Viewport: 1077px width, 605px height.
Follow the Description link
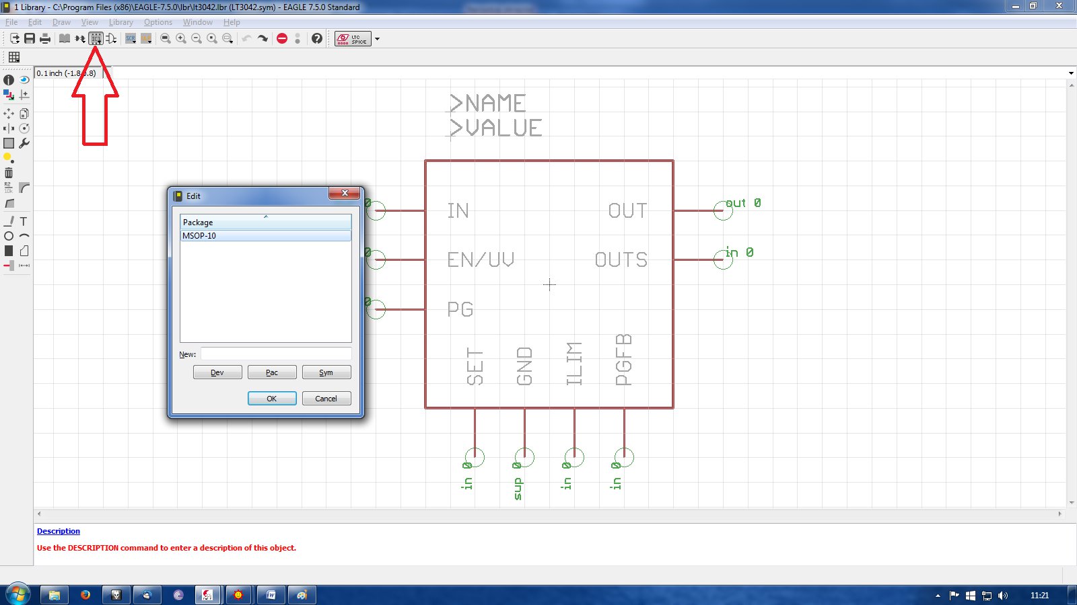pyautogui.click(x=59, y=531)
